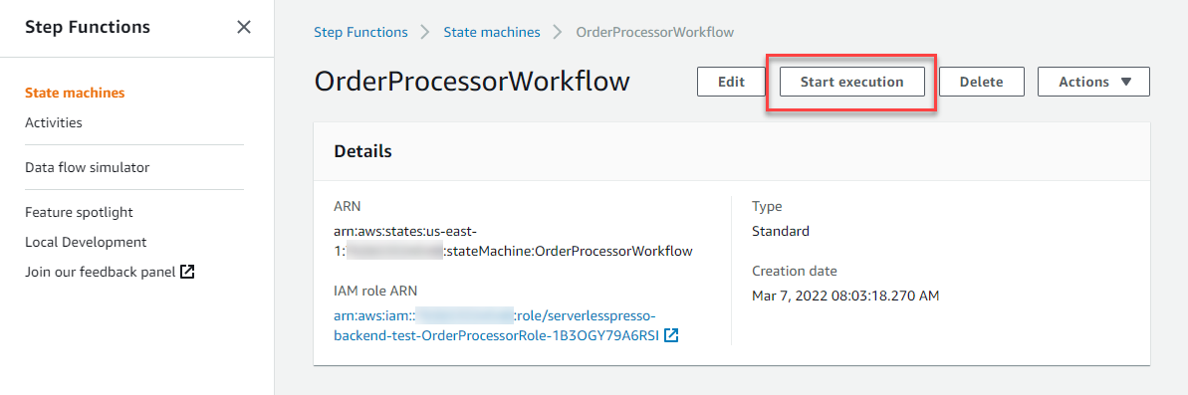The width and height of the screenshot is (1188, 395).
Task: Click the Creation date label
Action: [x=794, y=271]
